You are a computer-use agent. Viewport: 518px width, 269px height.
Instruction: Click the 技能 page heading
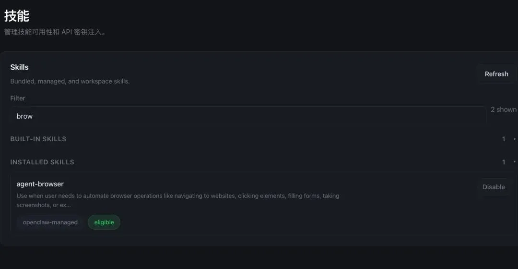click(17, 16)
